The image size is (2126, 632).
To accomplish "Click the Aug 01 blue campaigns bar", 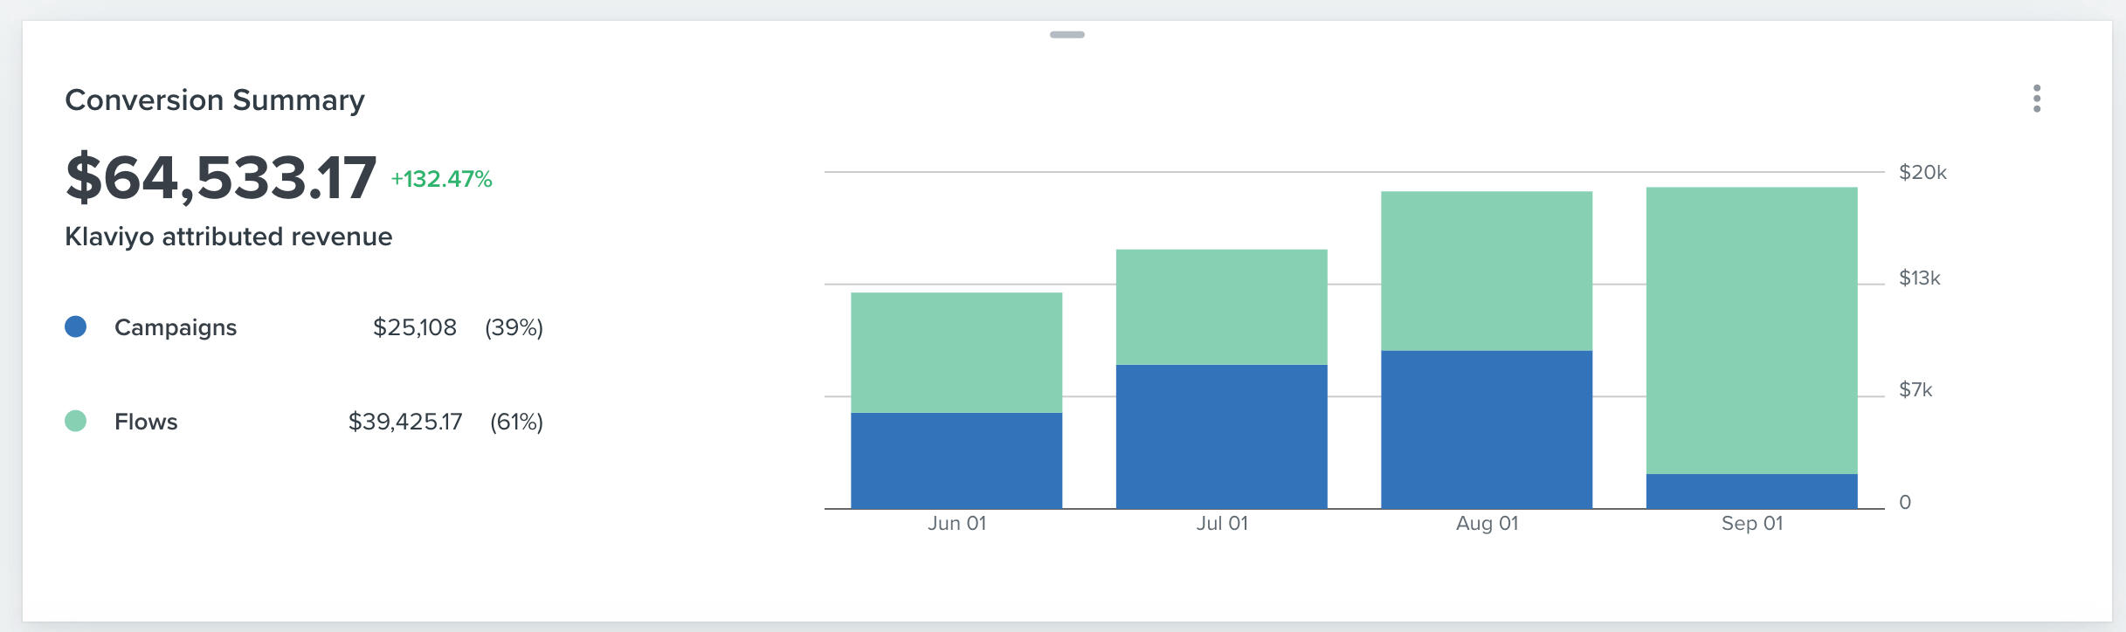I will pyautogui.click(x=1487, y=429).
